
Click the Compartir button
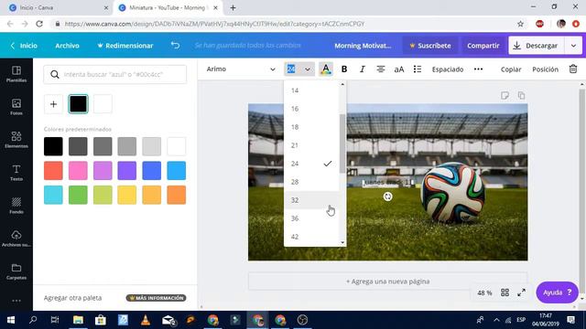click(483, 46)
